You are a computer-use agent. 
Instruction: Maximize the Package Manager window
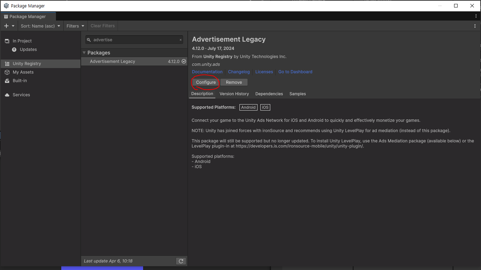(x=456, y=6)
